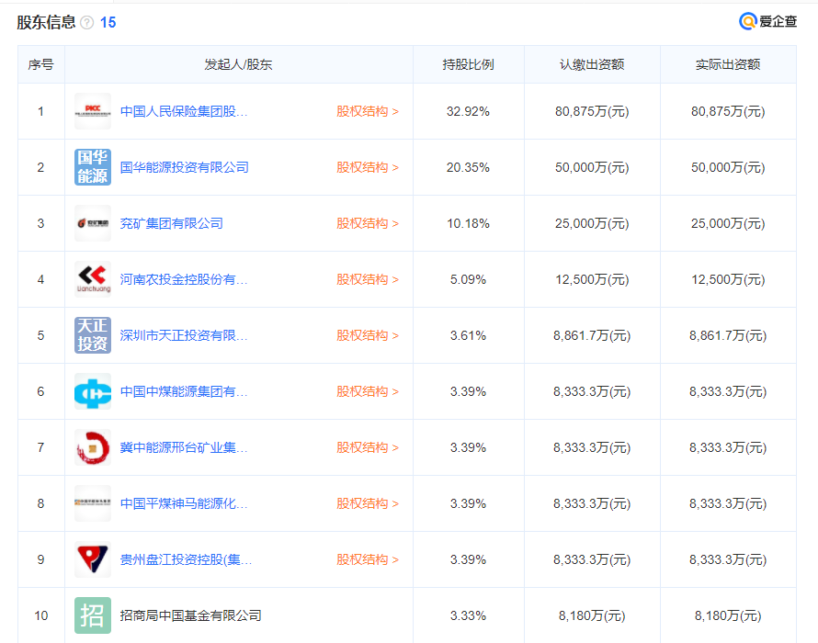Select 3.39% cell in 贵州盘江 row
818x643 pixels.
coord(468,560)
